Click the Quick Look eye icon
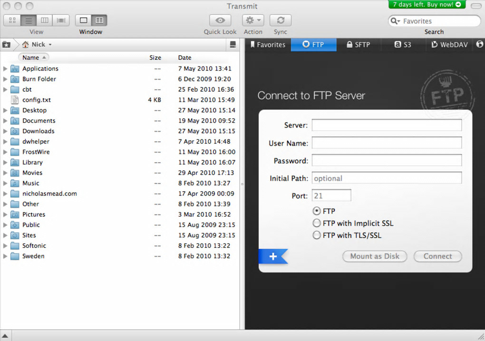This screenshot has width=485, height=341. pos(220,20)
